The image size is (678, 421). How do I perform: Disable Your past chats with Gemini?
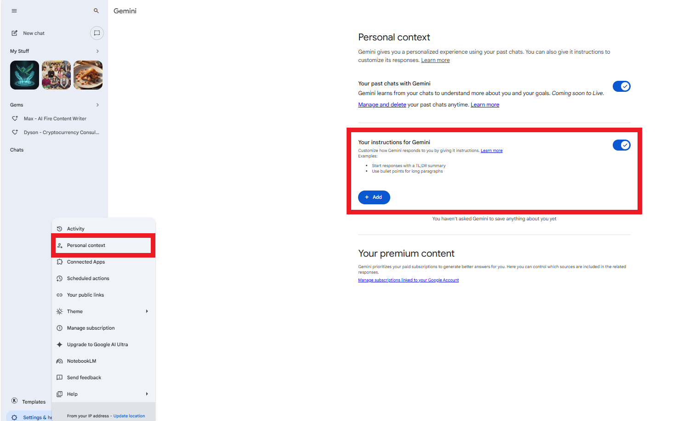621,86
